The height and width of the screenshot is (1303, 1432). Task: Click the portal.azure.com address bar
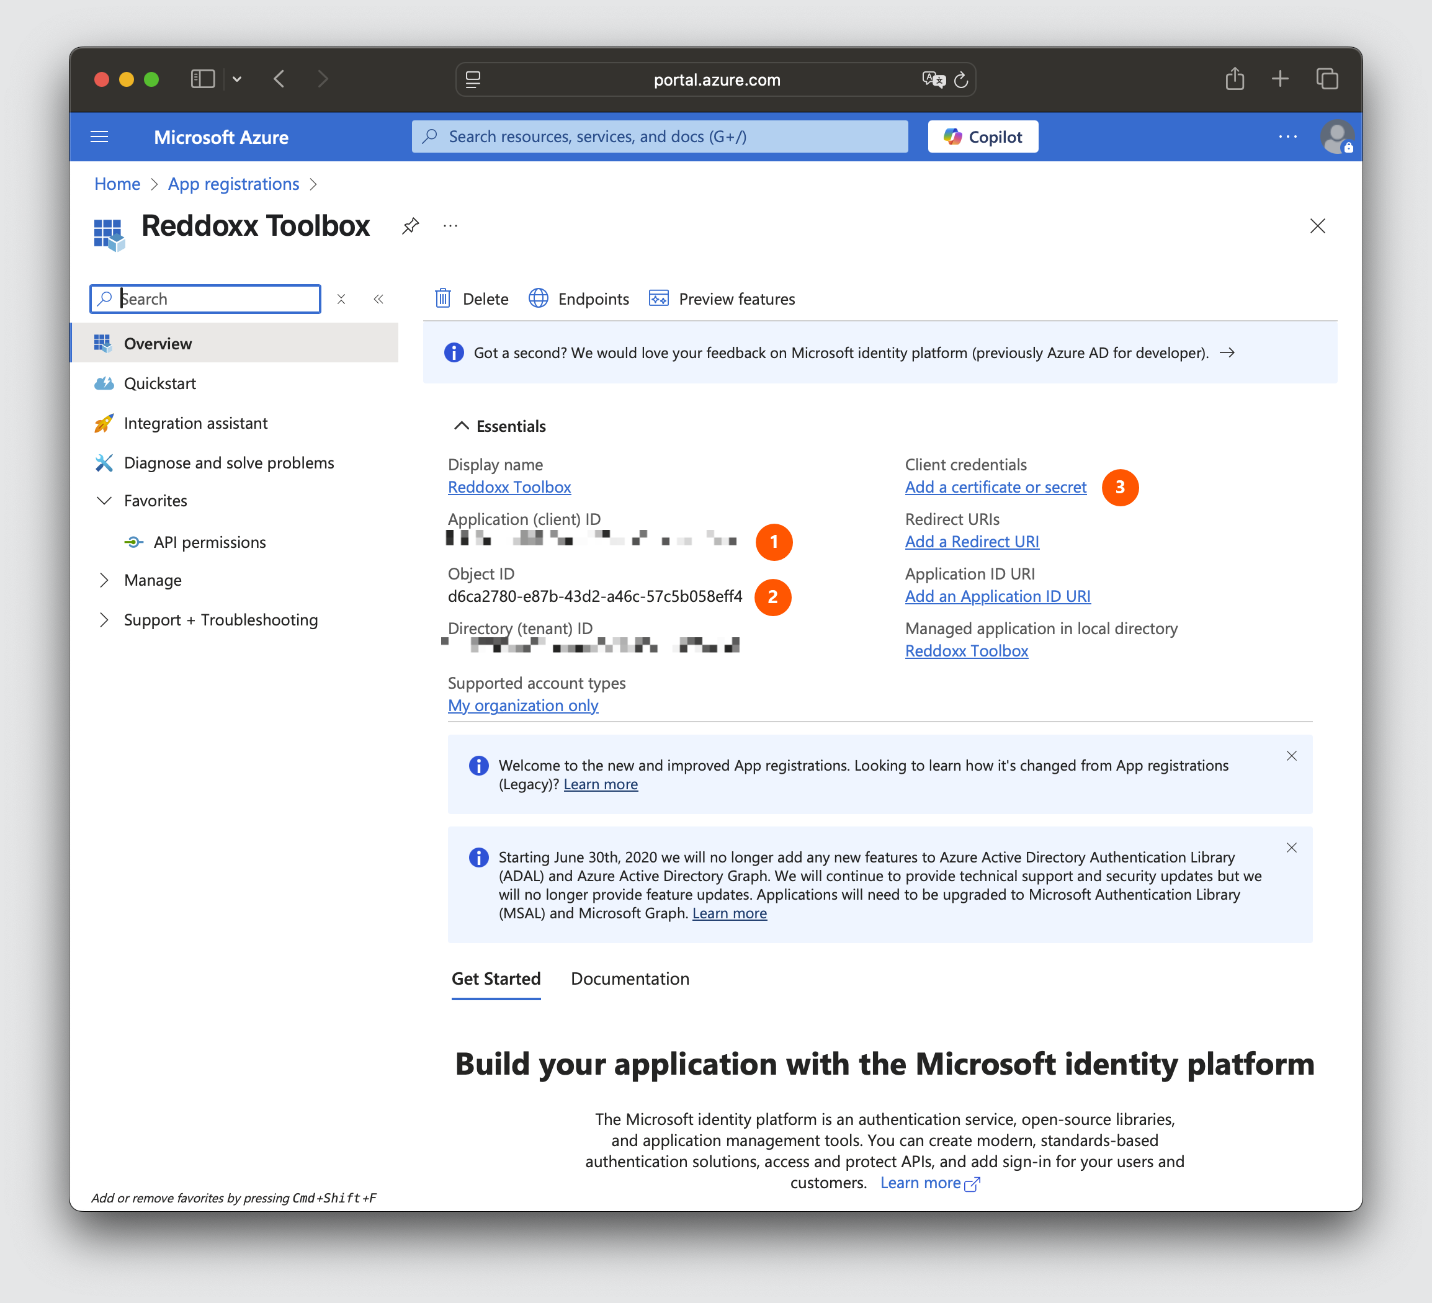pyautogui.click(x=716, y=79)
